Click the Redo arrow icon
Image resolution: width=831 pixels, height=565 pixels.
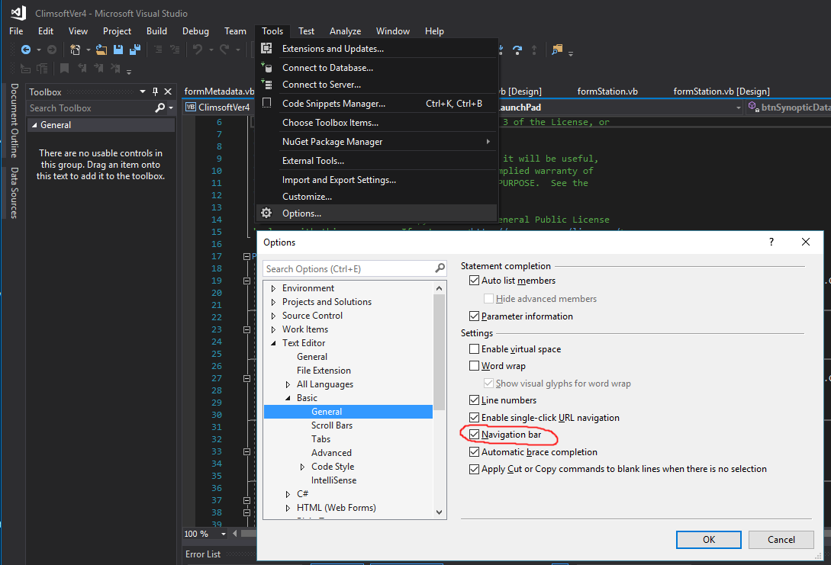pyautogui.click(x=224, y=50)
